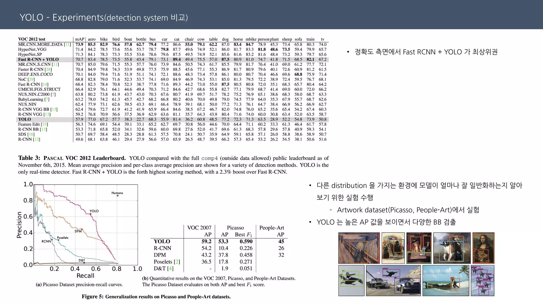Click the Humans point on precision-recall chart
The width and height of the screenshot is (543, 305).
tap(117, 196)
